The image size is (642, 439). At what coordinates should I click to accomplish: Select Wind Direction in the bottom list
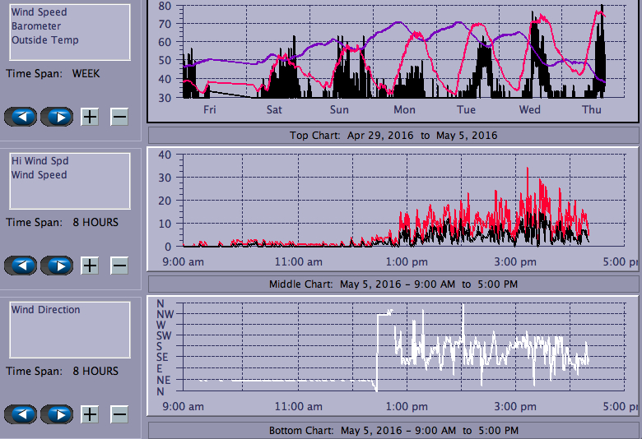click(45, 310)
